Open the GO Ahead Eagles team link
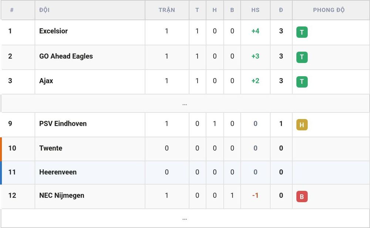The image size is (370, 228). pos(66,56)
